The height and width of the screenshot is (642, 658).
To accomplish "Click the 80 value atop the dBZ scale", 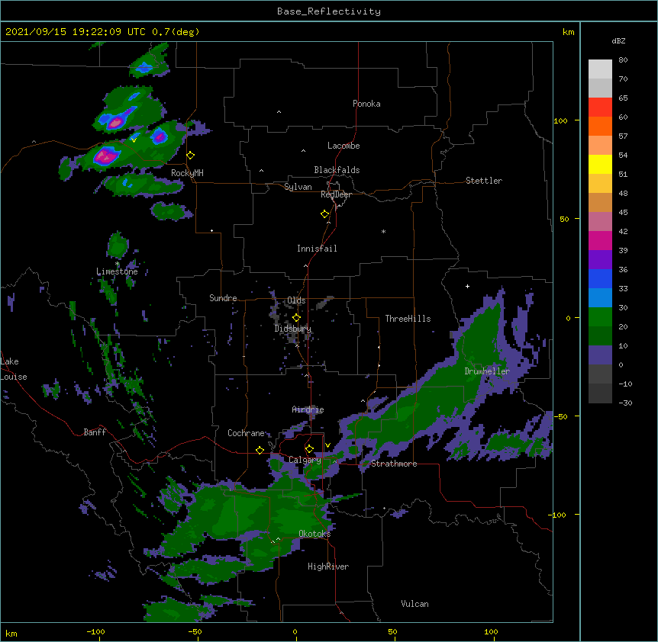I will [x=623, y=60].
